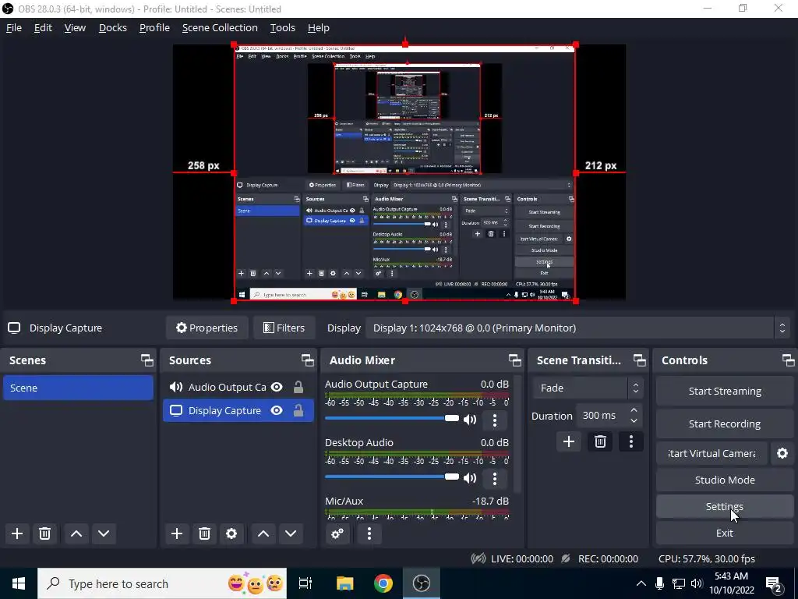Open Properties for Display Capture

pos(207,328)
